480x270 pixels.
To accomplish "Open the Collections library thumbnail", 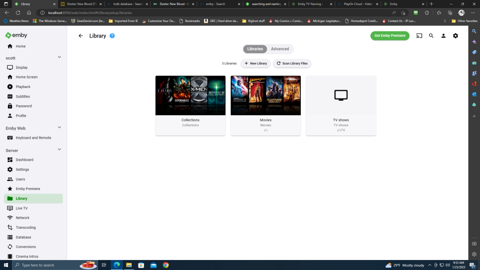I will 190,96.
